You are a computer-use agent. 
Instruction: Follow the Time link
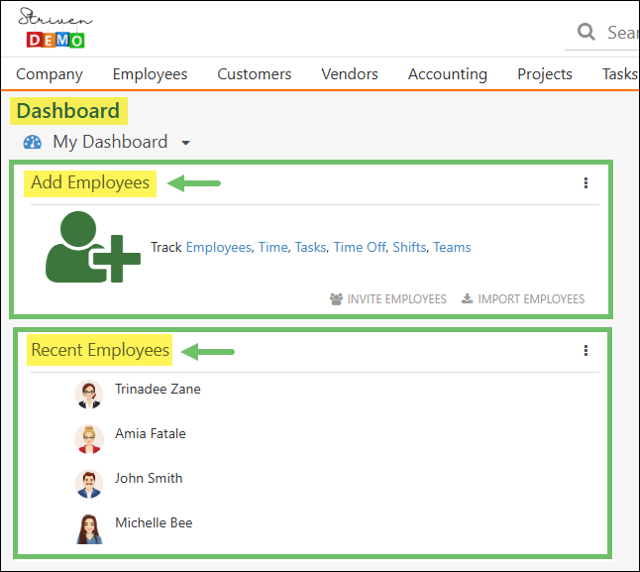[x=273, y=248]
